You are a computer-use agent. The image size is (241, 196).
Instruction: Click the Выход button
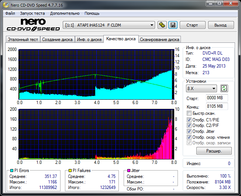pos(221,25)
